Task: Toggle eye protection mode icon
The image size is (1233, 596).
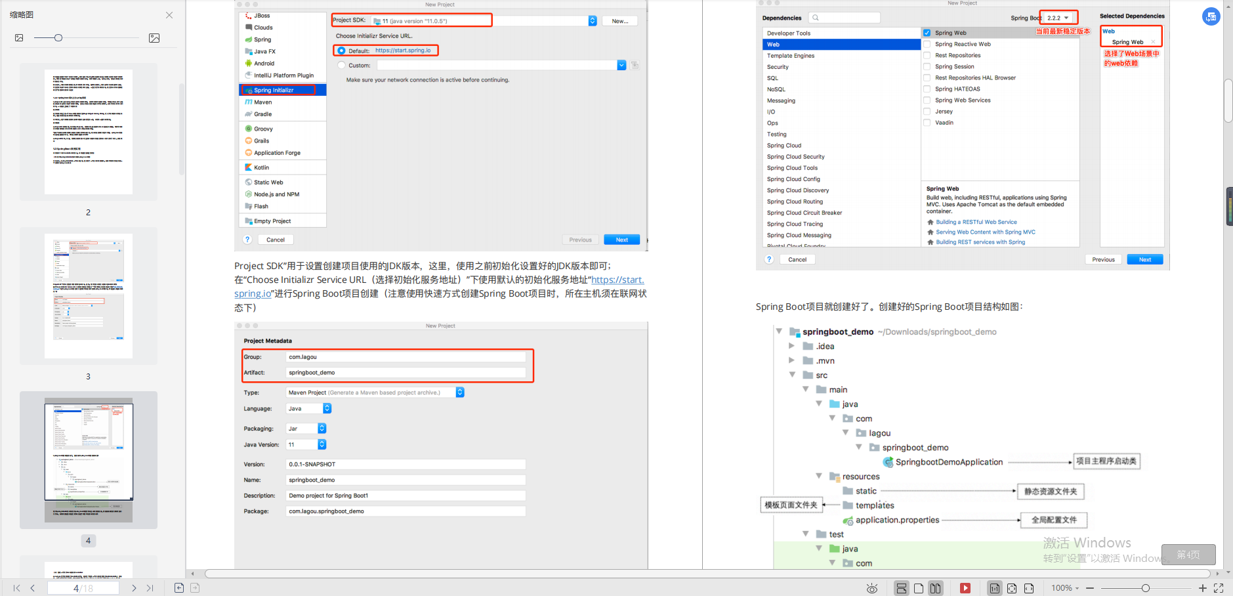Action: [x=872, y=588]
